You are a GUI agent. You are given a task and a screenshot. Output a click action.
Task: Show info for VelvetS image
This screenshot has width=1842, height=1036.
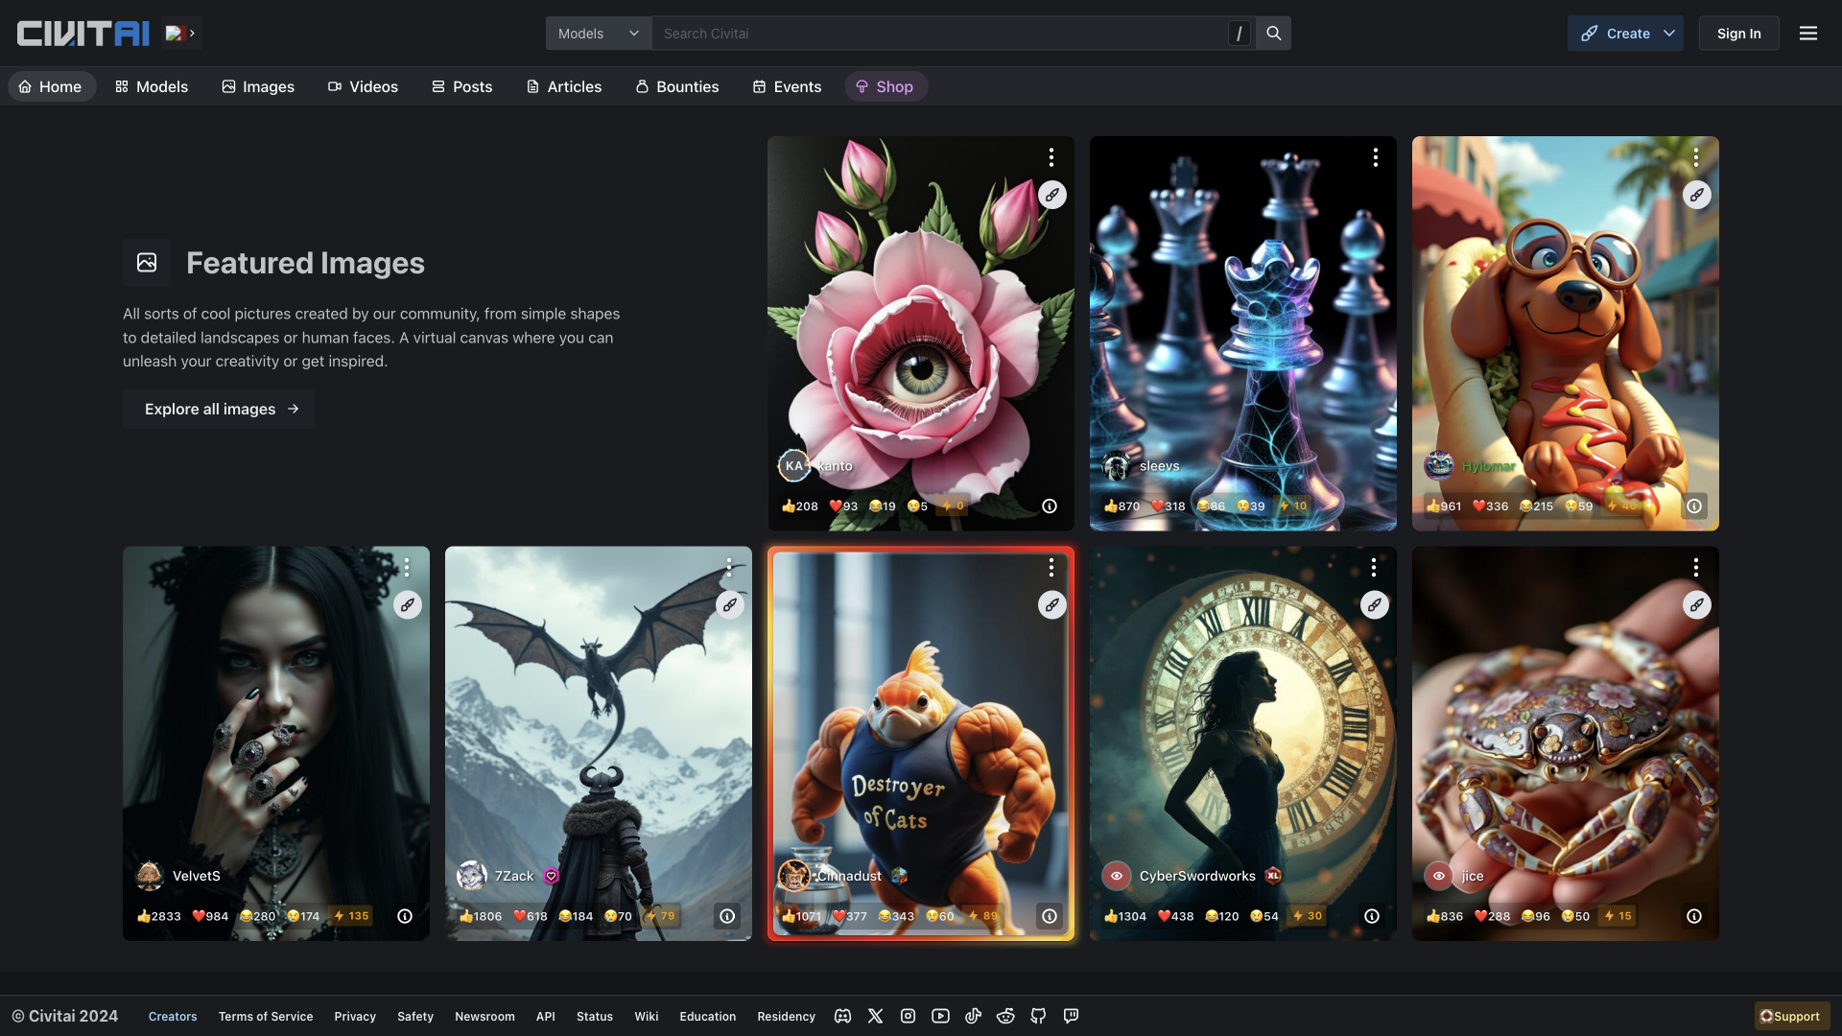click(405, 916)
